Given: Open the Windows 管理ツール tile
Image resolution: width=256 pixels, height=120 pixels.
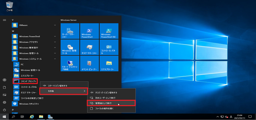Looking at the screenshot, I should [x=70, y=47].
